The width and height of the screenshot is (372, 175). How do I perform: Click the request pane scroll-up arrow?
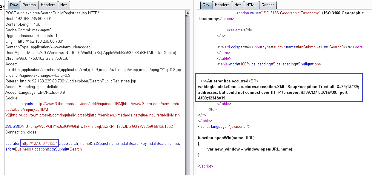(x=187, y=13)
